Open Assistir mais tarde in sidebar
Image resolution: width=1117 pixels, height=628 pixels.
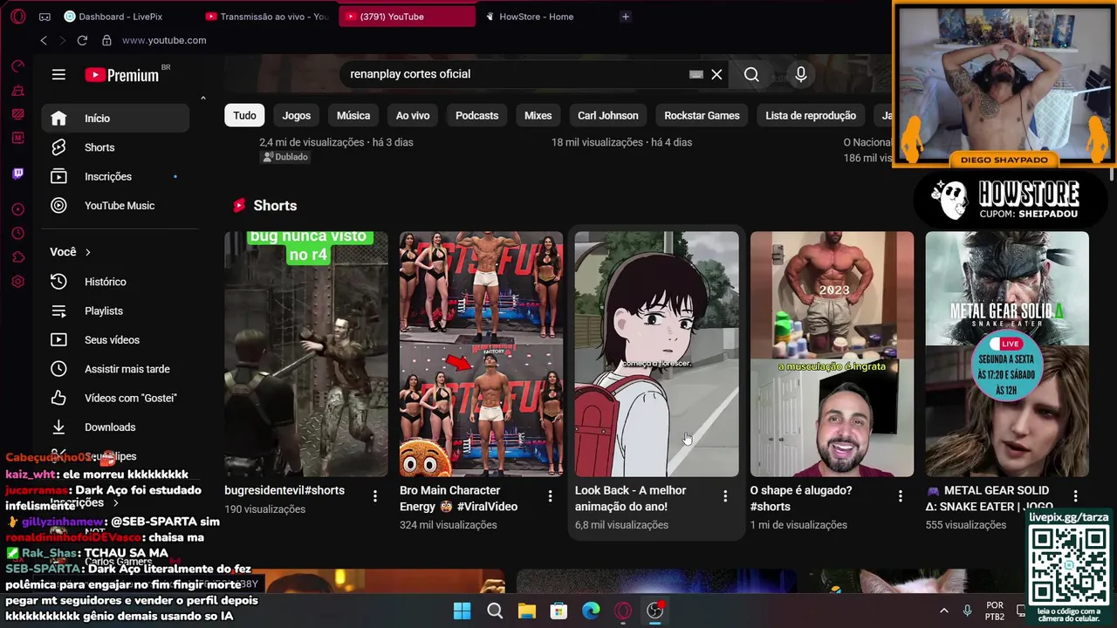tap(115, 369)
